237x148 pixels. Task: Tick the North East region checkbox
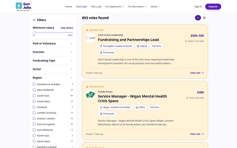click(34, 136)
